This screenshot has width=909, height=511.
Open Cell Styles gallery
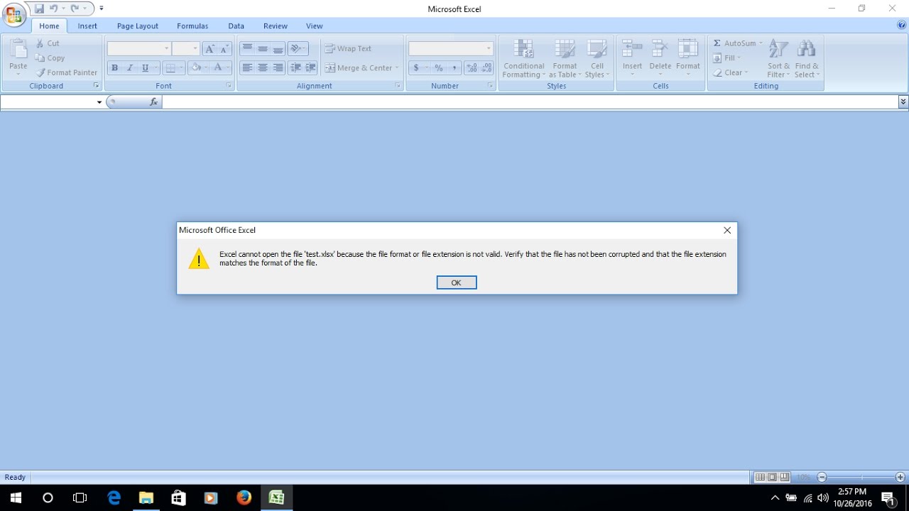pyautogui.click(x=597, y=58)
